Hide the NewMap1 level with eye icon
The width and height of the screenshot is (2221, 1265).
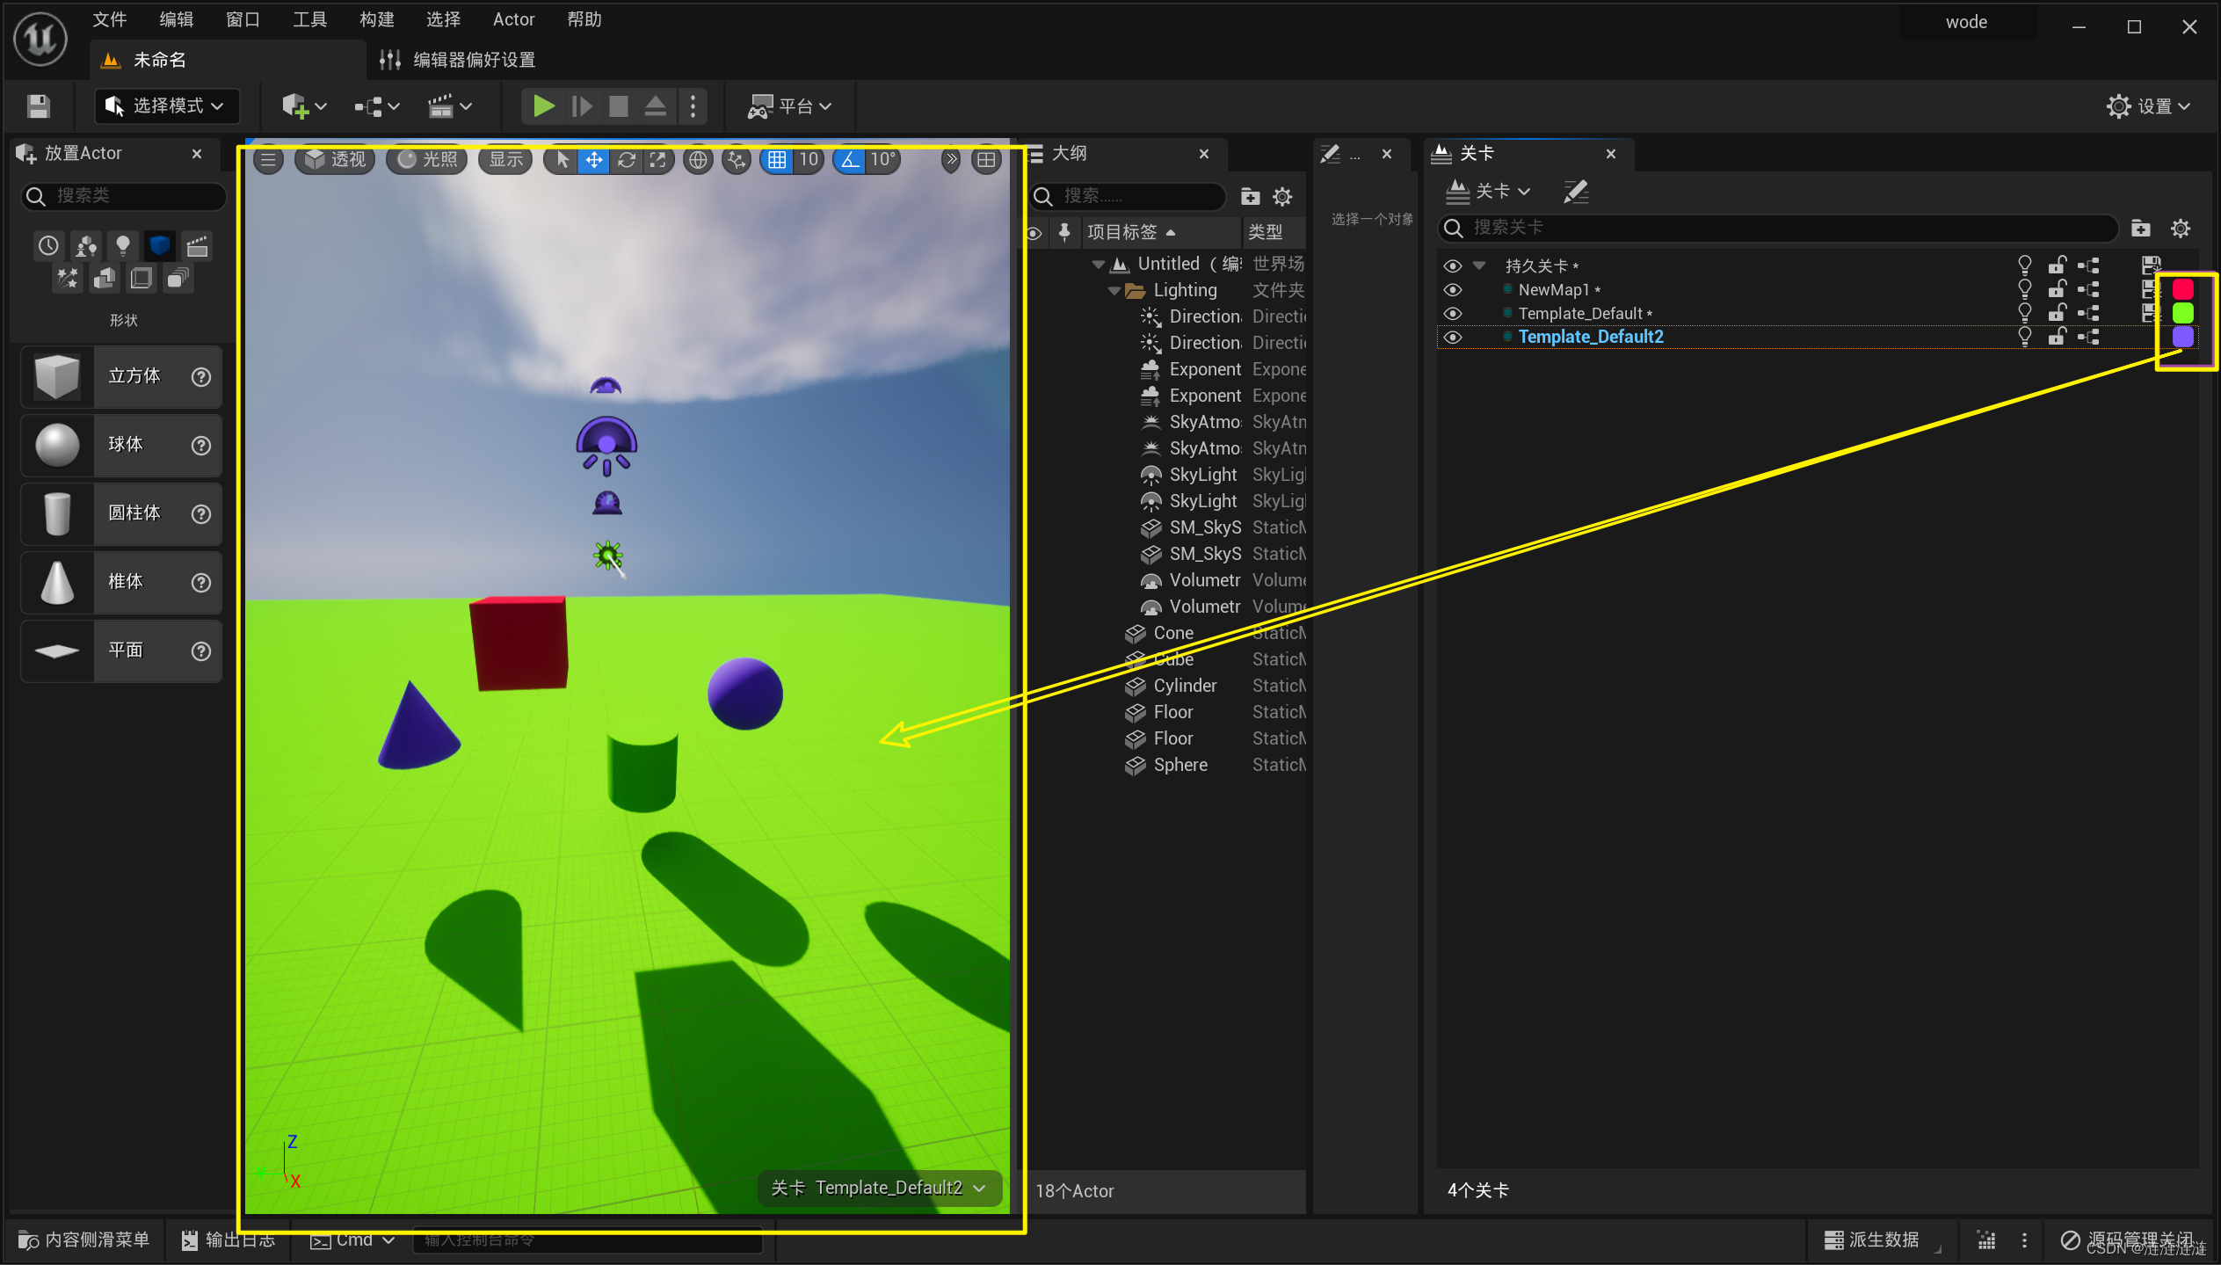pyautogui.click(x=1453, y=289)
